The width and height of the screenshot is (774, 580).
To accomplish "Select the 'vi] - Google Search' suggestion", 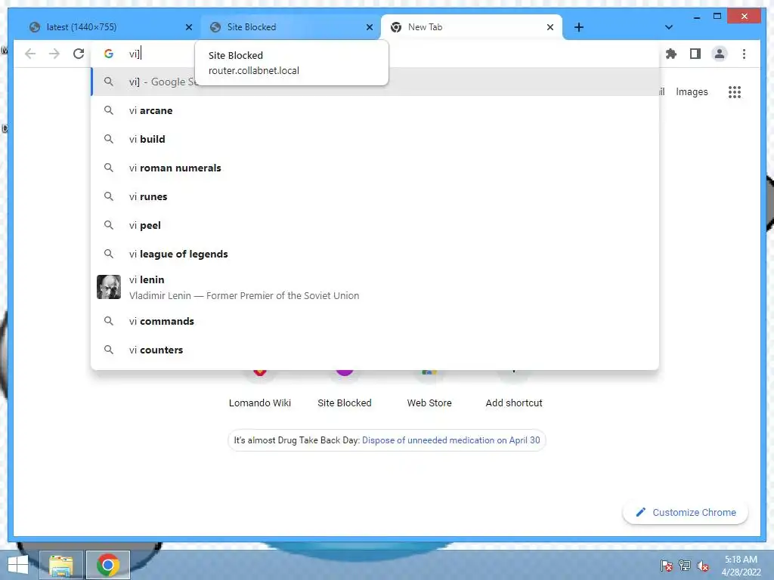I will click(x=375, y=82).
